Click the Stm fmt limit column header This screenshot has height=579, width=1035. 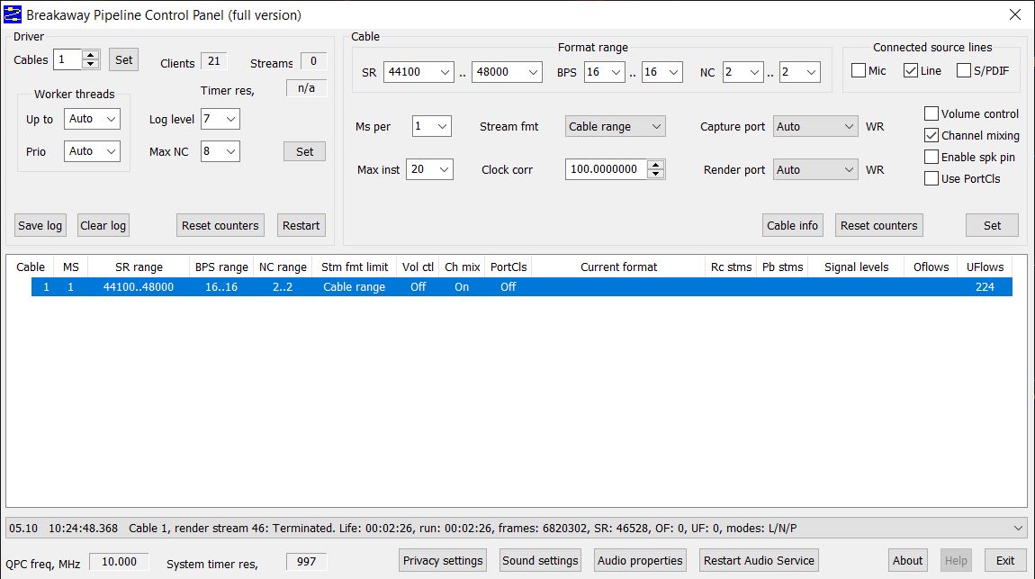[355, 267]
